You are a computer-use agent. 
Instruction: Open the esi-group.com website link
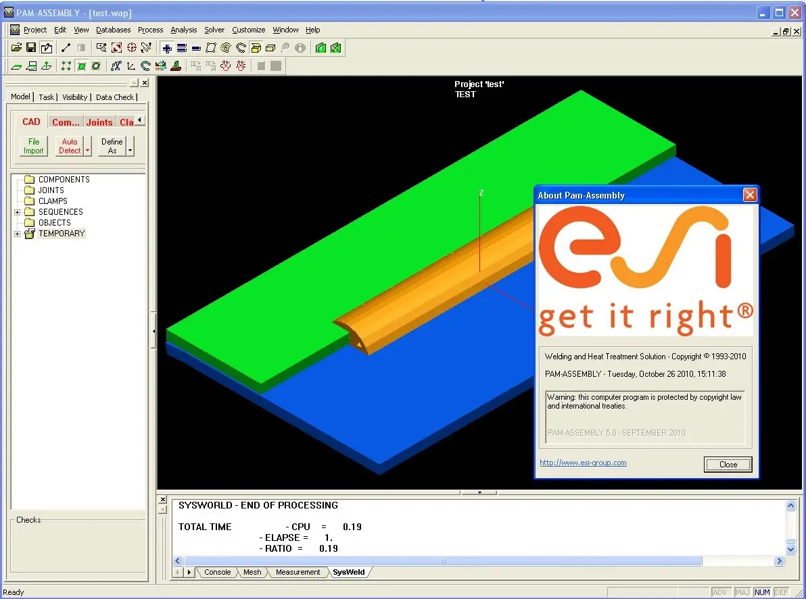583,463
